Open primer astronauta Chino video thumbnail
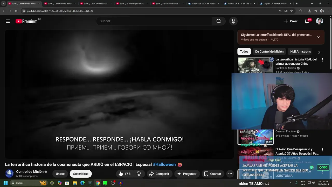The image size is (332, 187). click(x=256, y=65)
